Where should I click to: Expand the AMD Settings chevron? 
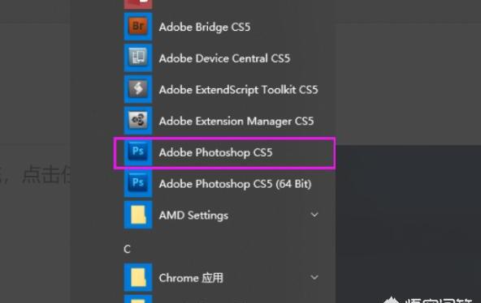tap(314, 215)
